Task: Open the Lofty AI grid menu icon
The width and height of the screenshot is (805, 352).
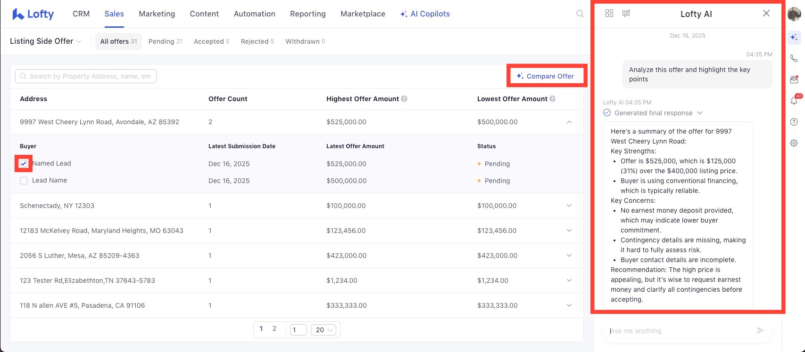Action: [609, 13]
